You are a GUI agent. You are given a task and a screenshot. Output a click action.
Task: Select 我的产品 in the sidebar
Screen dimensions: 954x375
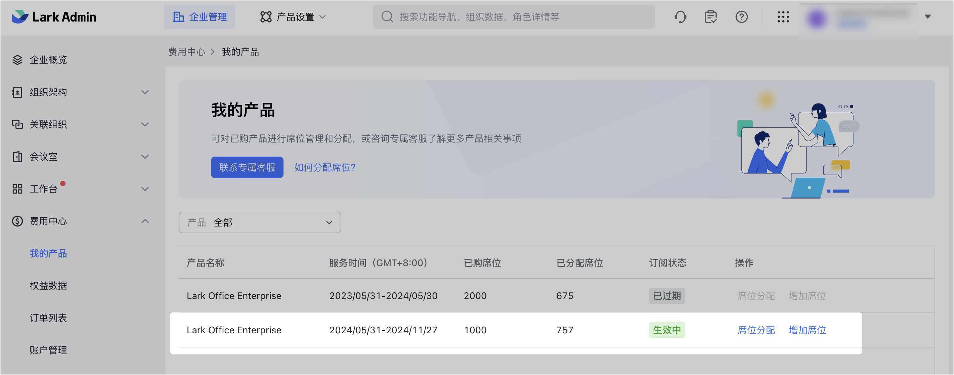(48, 253)
